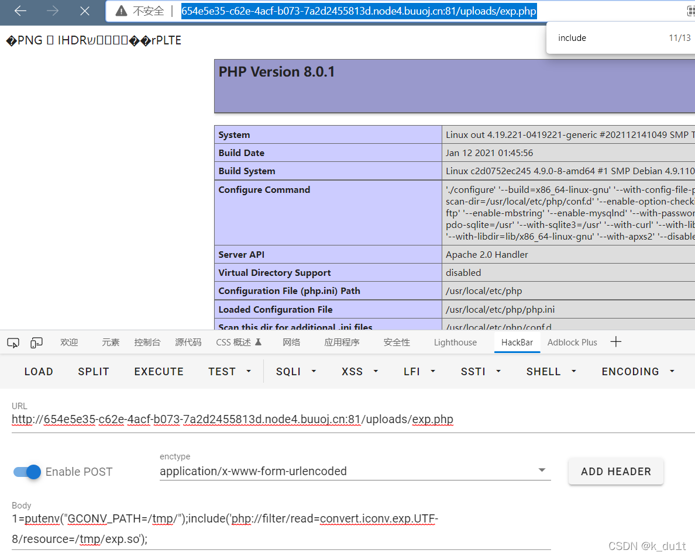Toggle the Enable POST switch
Screen dimensions: 695x557
(x=26, y=472)
